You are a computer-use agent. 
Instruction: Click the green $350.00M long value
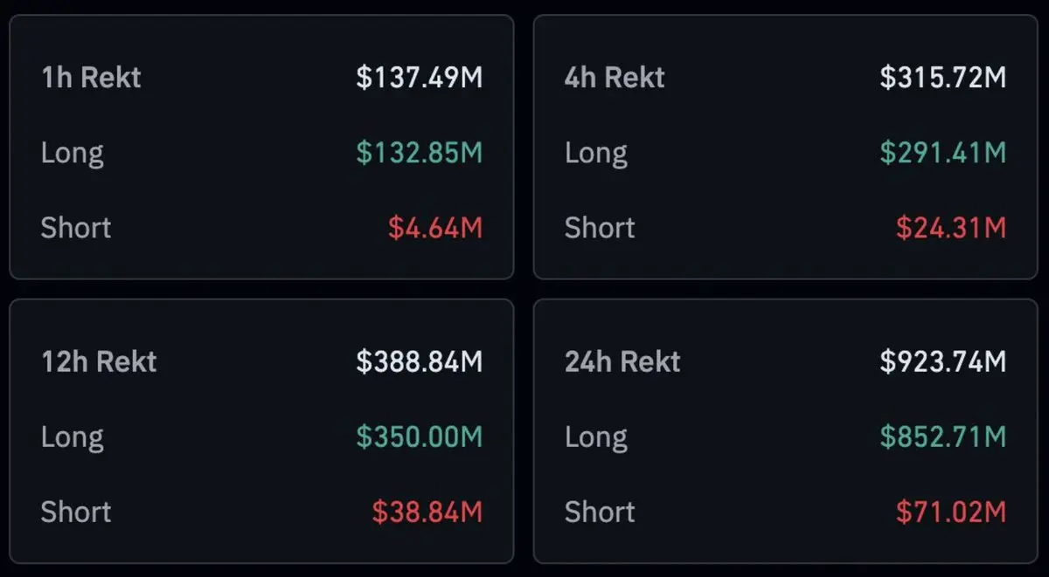(419, 436)
